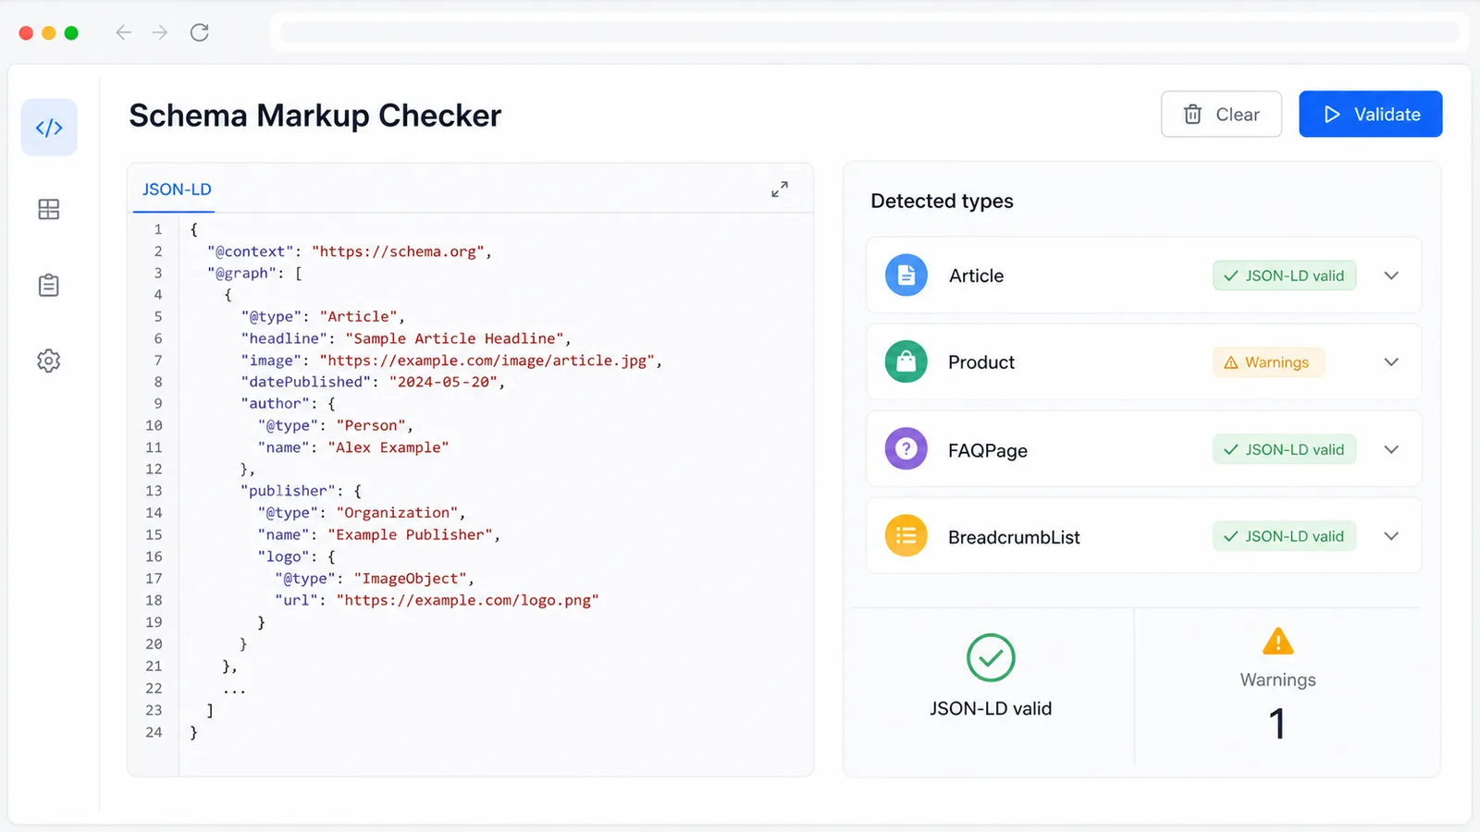The image size is (1480, 832).
Task: Open the table layout sidebar icon
Action: (49, 210)
